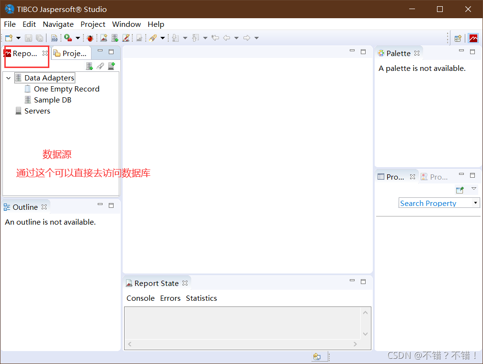Open the Search Property combo dropdown arrow

pyautogui.click(x=476, y=203)
